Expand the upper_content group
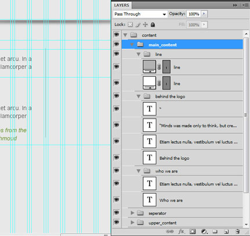Viewport: 250px width, 236px height. tap(133, 223)
